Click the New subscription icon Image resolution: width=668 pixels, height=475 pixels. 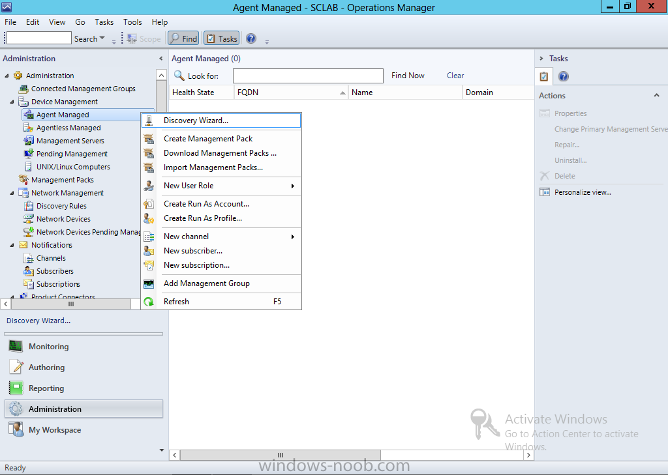pos(149,265)
